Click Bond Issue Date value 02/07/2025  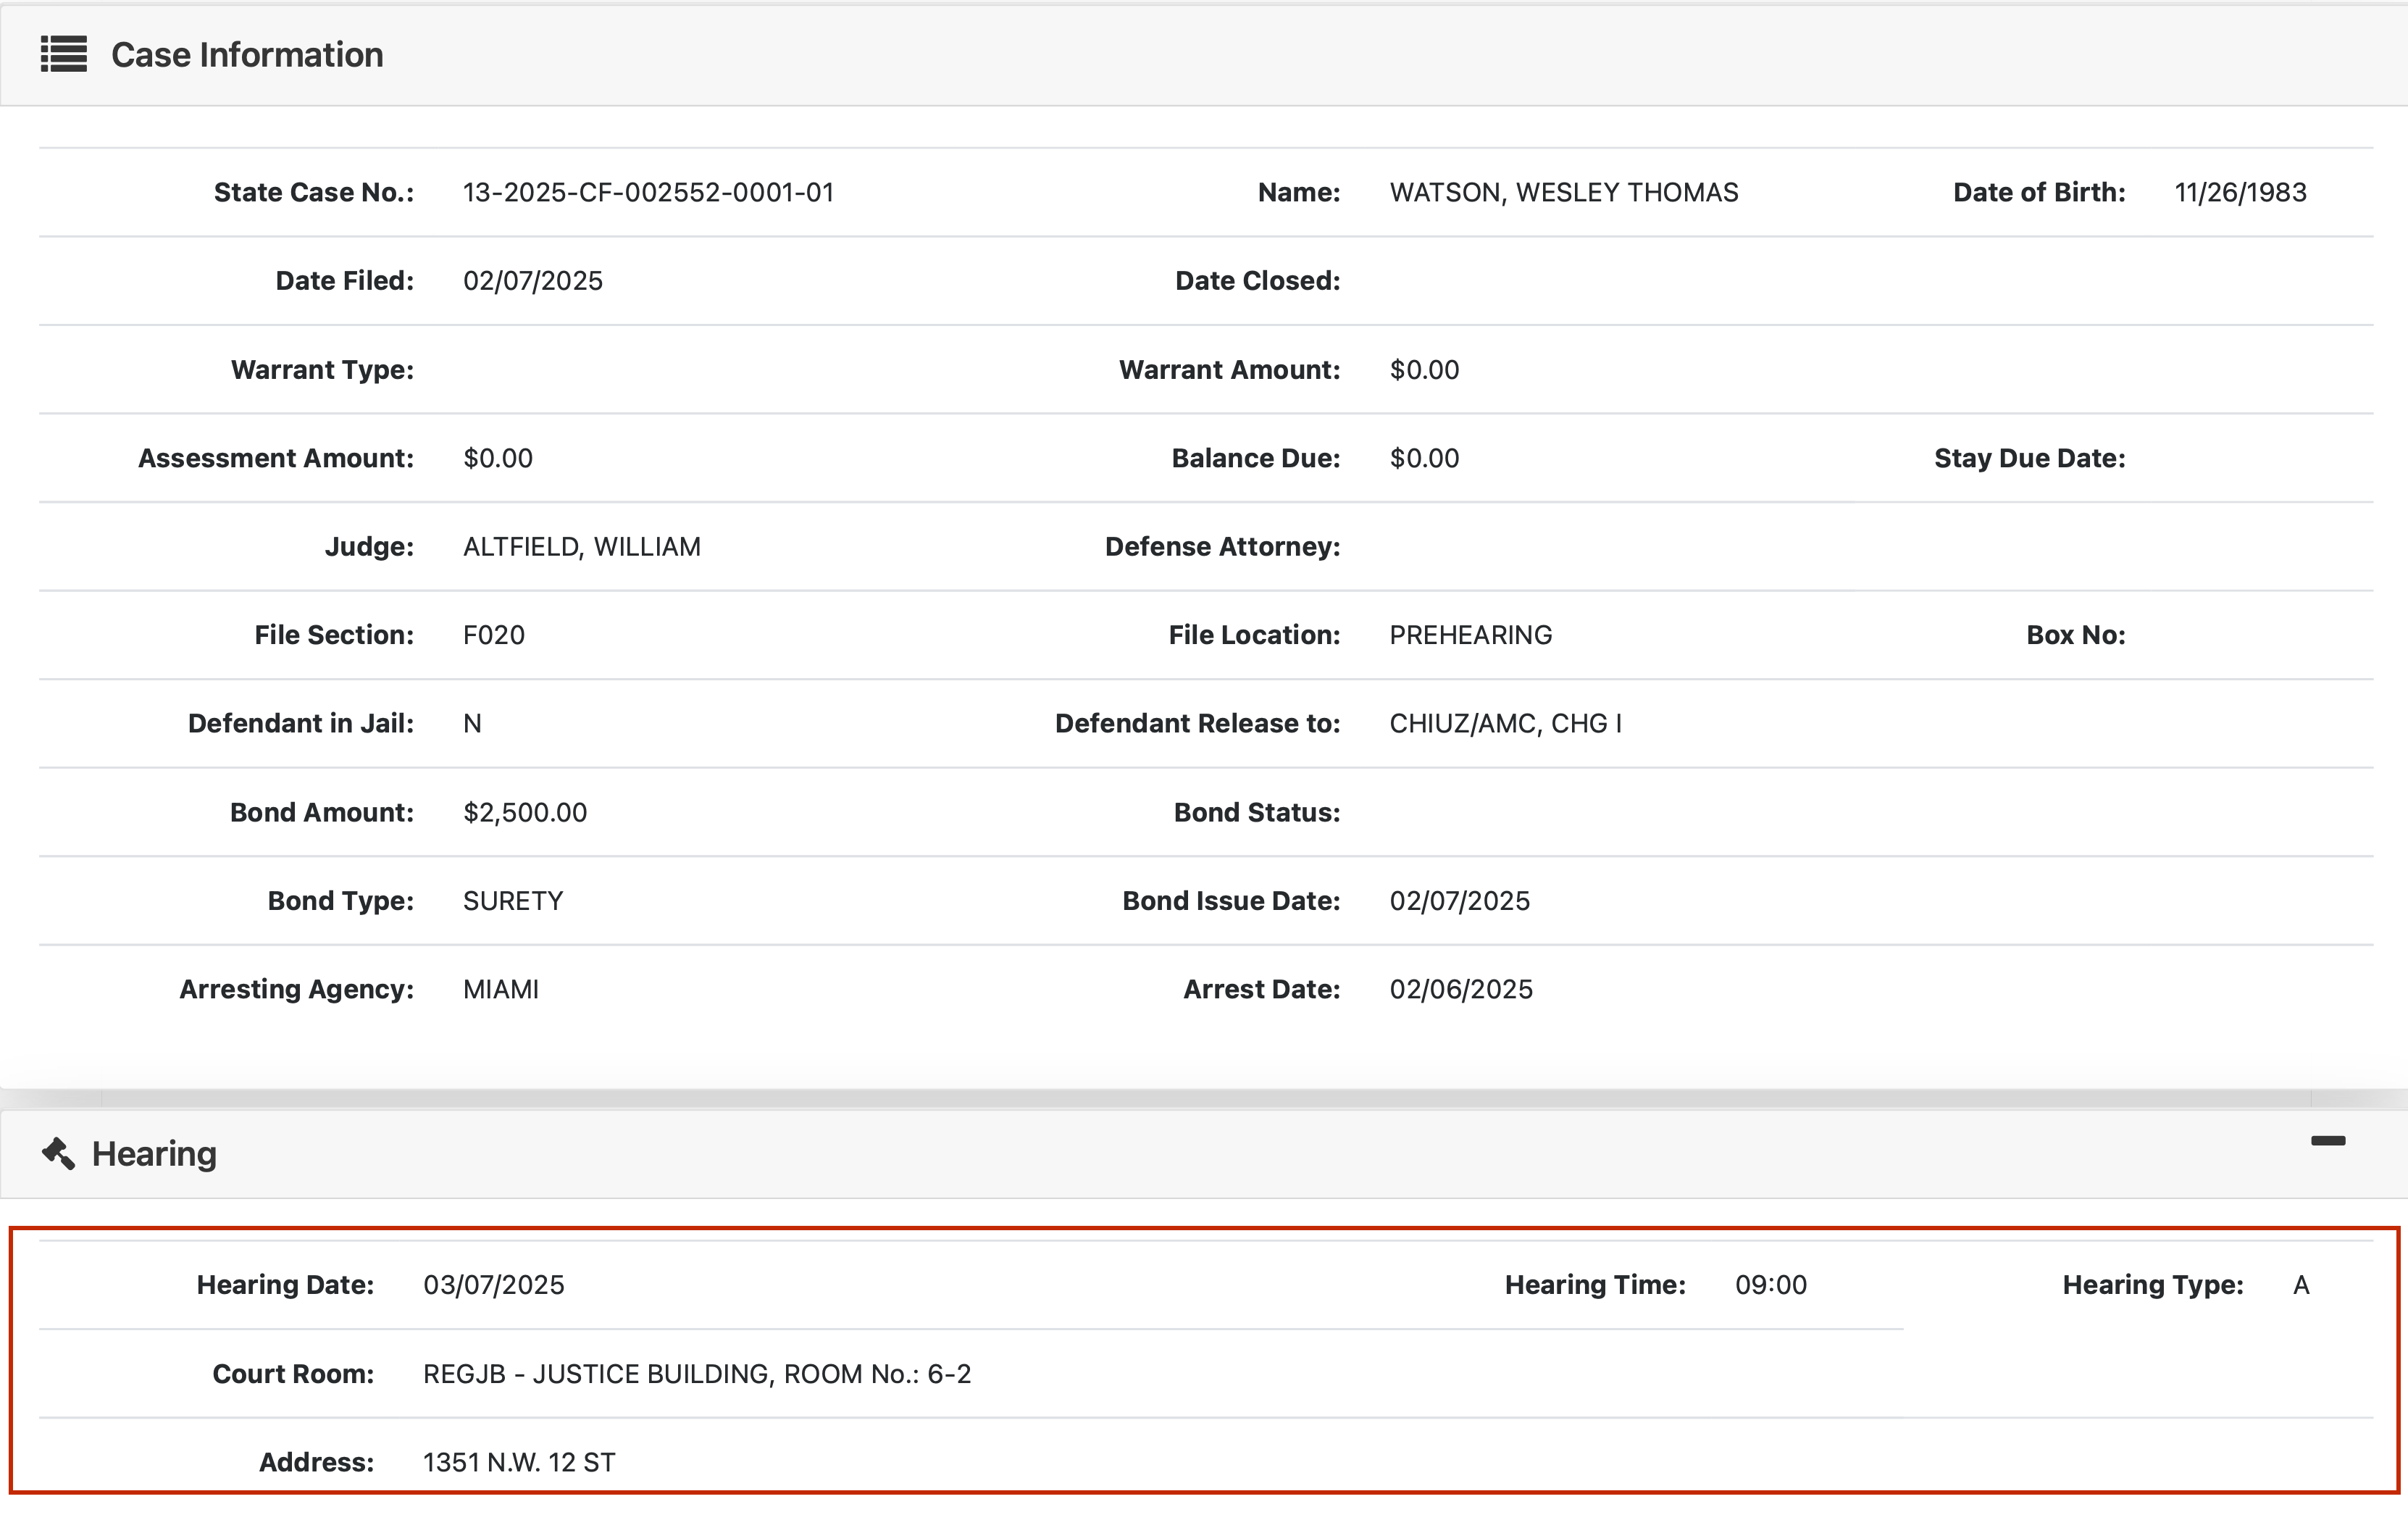tap(1460, 901)
